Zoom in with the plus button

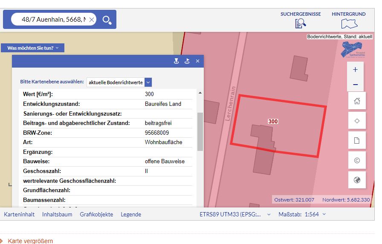pyautogui.click(x=355, y=70)
